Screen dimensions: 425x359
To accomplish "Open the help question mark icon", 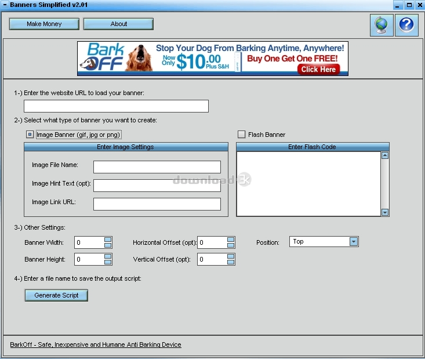I will [406, 25].
